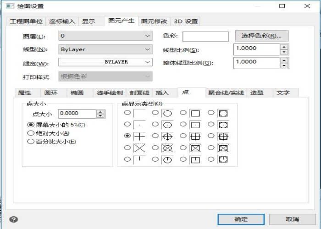The image size is (321, 229).
Task: Choose the circle-in-square with X icon
Action: (223, 148)
